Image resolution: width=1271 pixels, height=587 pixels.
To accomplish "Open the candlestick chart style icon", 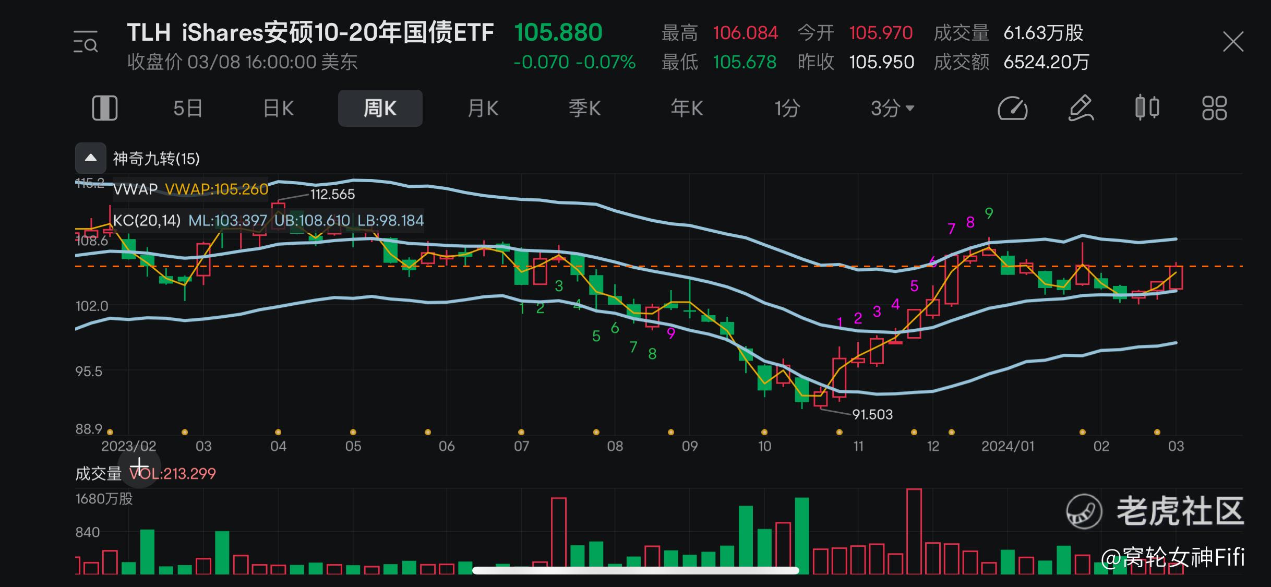I will pyautogui.click(x=1147, y=107).
